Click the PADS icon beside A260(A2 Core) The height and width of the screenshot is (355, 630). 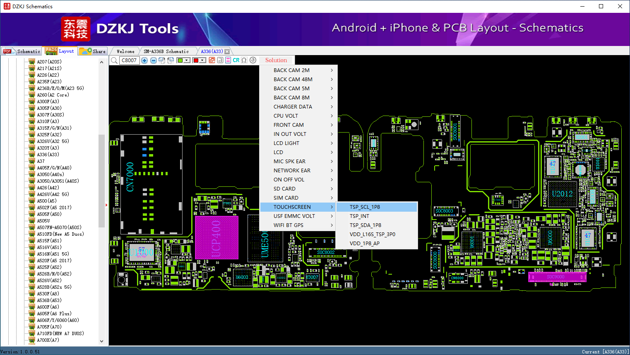click(32, 94)
